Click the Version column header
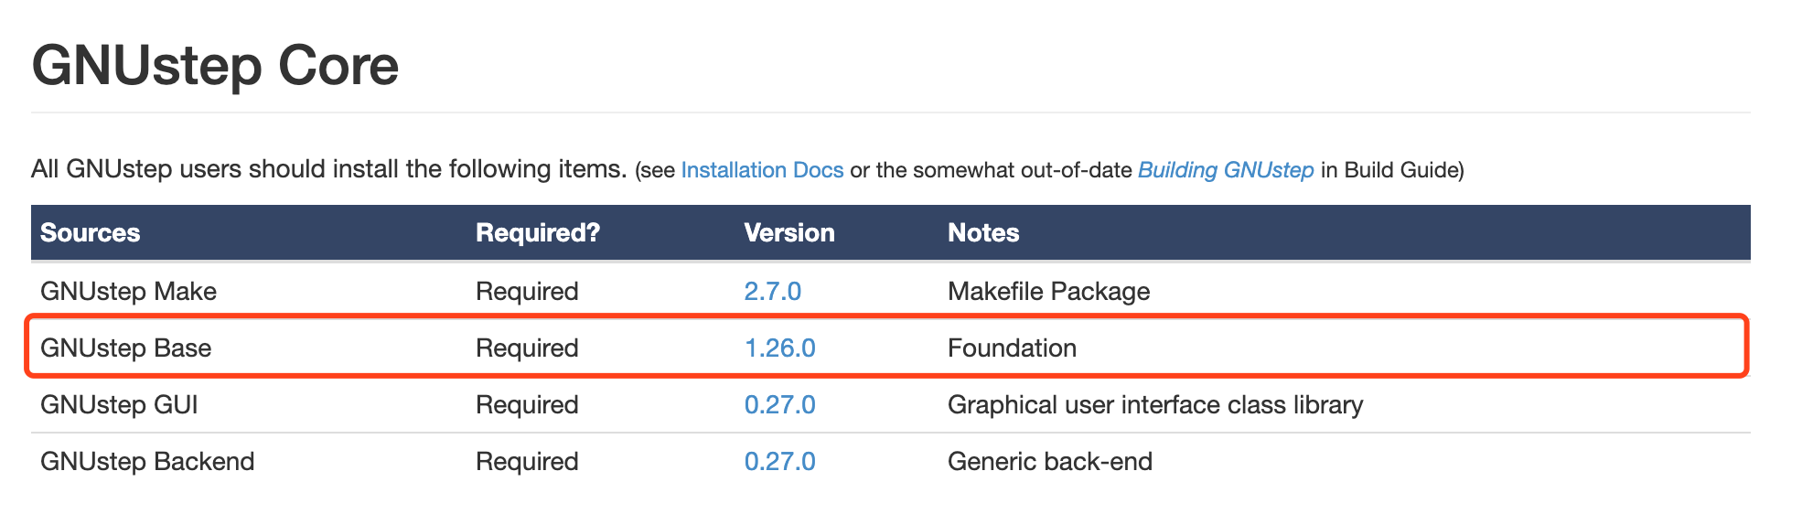 tap(789, 232)
